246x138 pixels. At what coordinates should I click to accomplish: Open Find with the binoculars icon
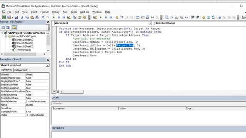(x=37, y=17)
